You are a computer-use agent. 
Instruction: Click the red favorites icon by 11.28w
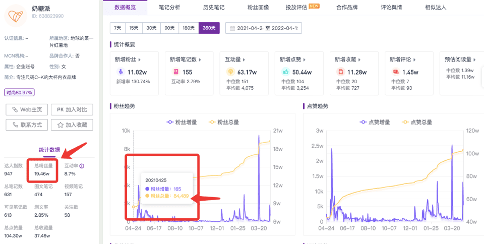(340, 72)
